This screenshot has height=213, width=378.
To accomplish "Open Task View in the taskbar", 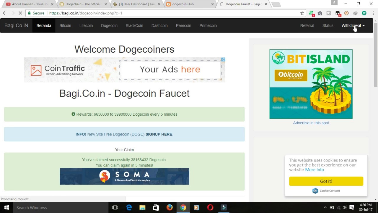I will [x=115, y=207].
